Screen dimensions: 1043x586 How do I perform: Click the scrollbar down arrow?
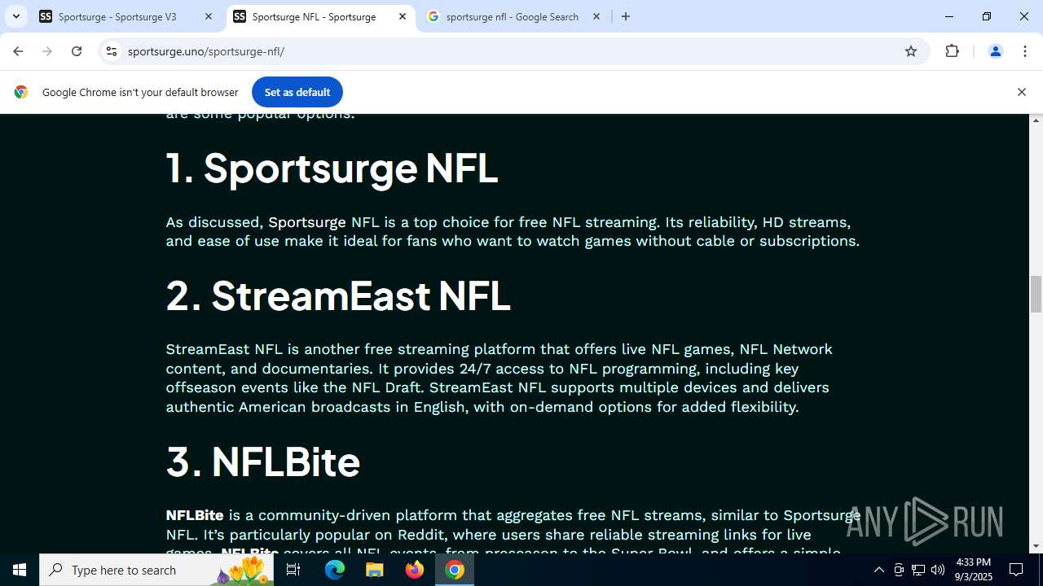pyautogui.click(x=1036, y=546)
